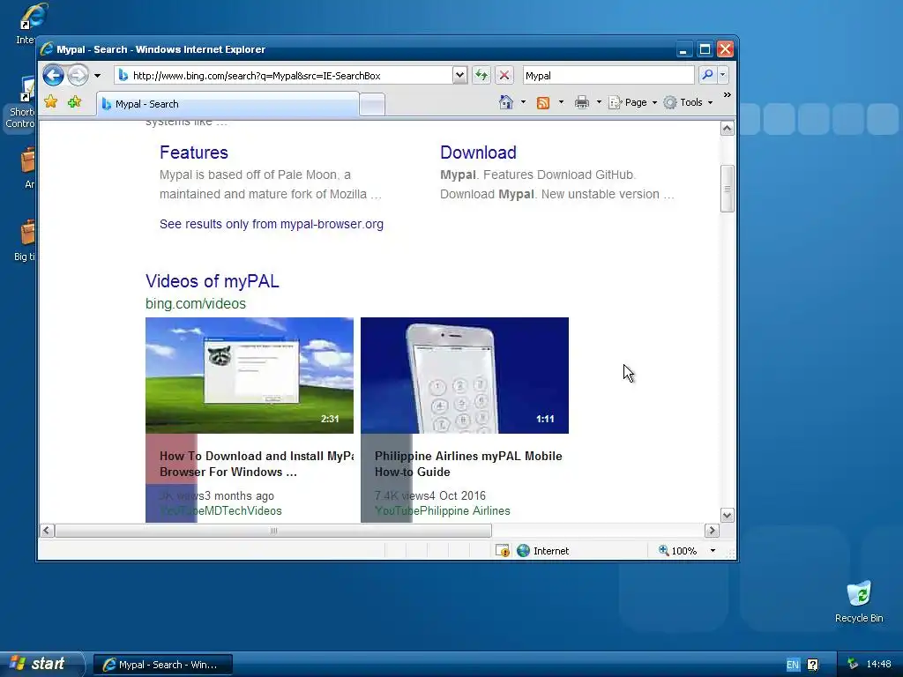903x677 pixels.
Task: Open the MyPal browser install video thumbnail
Action: (250, 376)
